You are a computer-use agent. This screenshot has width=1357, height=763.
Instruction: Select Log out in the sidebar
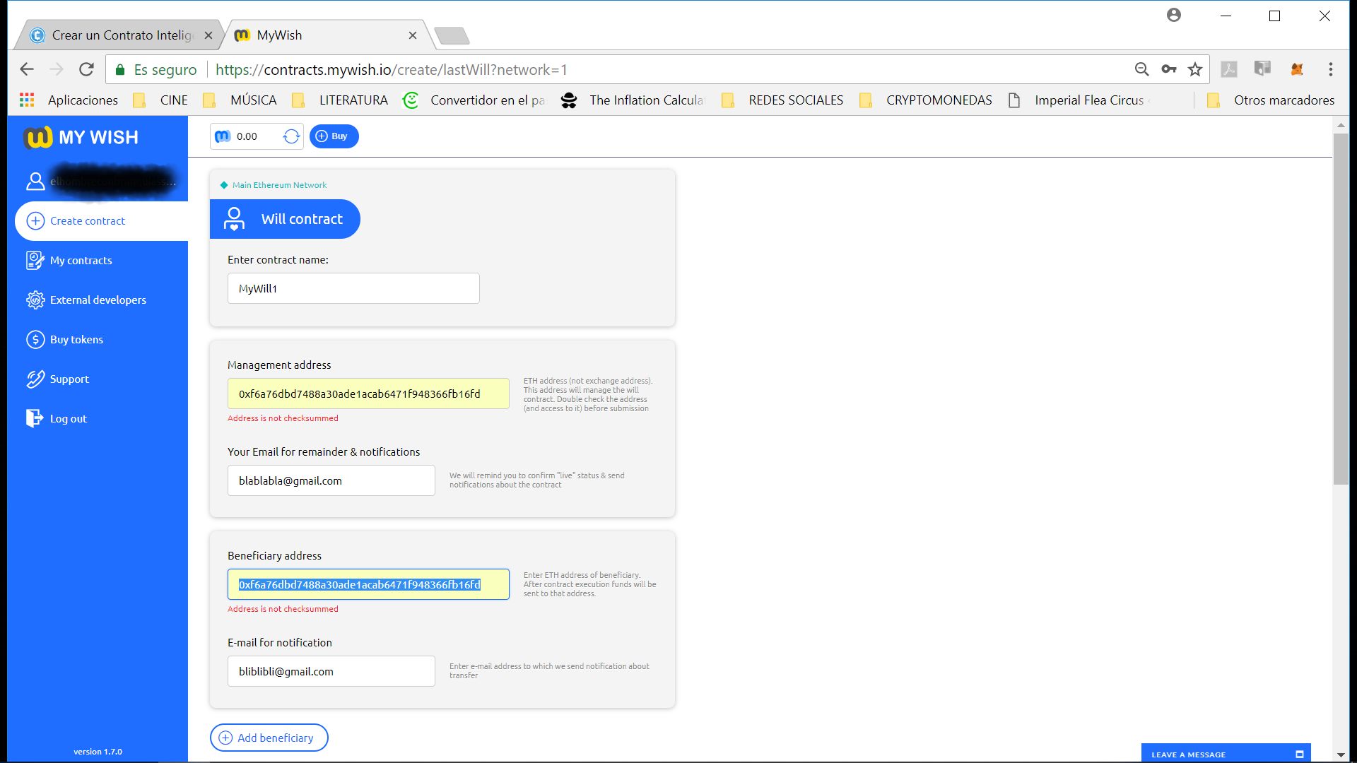[x=69, y=419]
